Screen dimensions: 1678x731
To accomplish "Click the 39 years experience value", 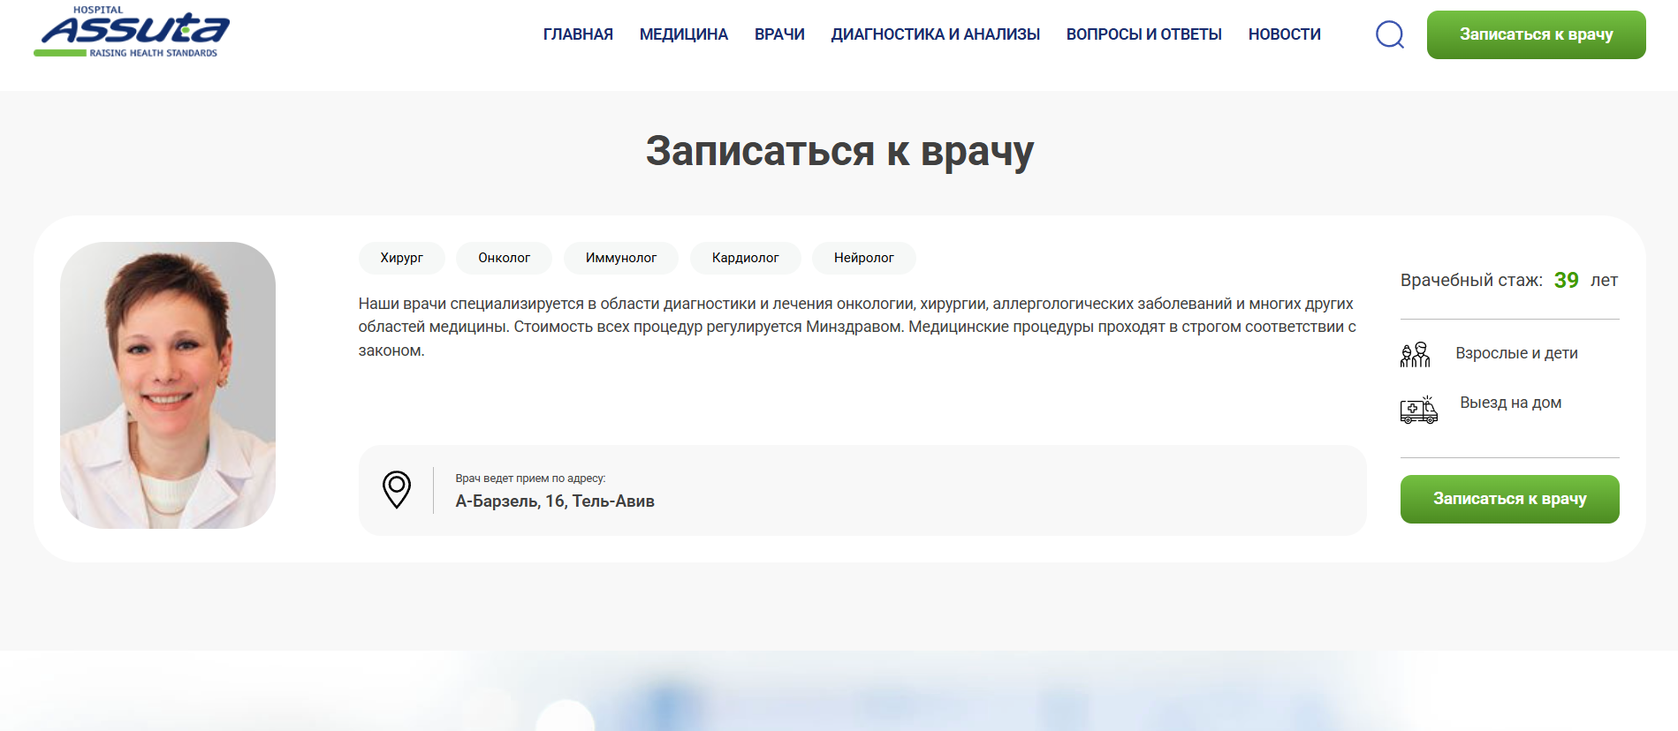I will (x=1567, y=280).
